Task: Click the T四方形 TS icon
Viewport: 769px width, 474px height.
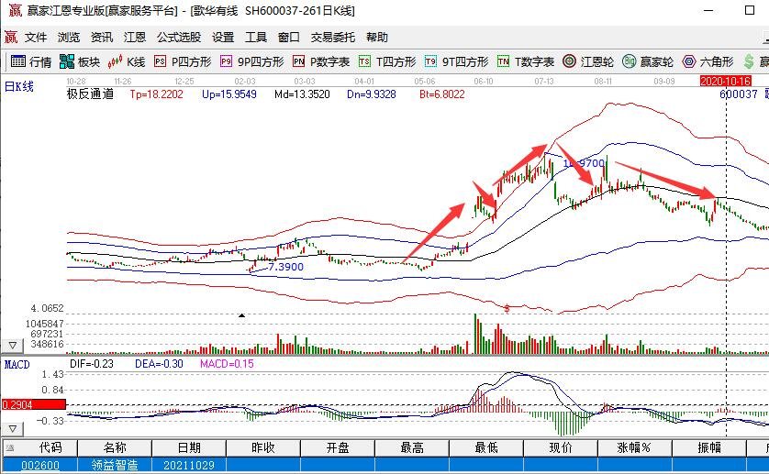Action: pos(364,61)
